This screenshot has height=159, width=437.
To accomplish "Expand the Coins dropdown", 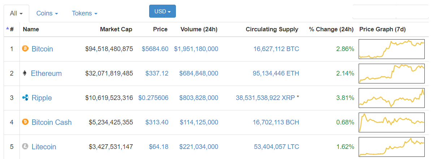I will 47,13.
